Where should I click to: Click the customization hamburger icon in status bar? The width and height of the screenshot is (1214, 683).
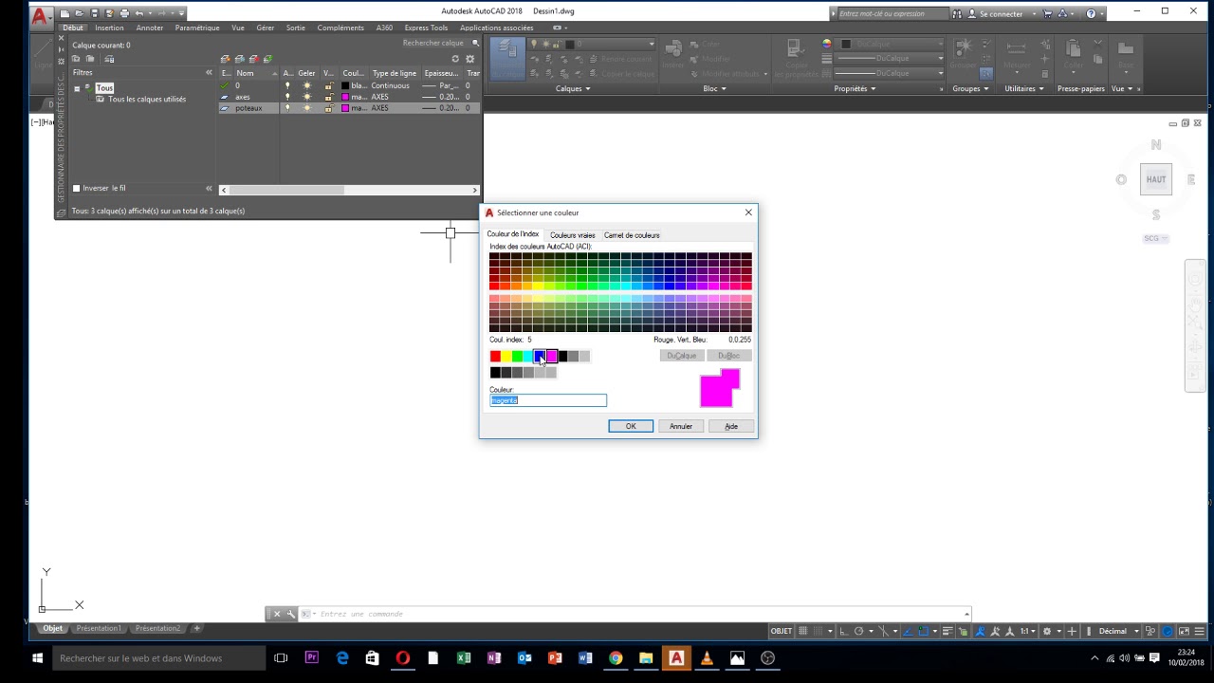point(1200,631)
